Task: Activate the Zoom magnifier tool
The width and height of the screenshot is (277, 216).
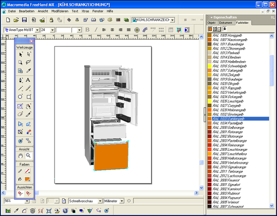Action: point(28,155)
